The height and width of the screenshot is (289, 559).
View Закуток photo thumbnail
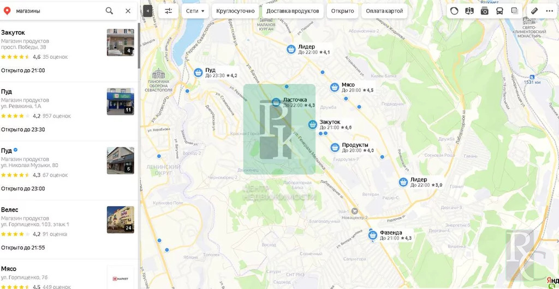[121, 42]
